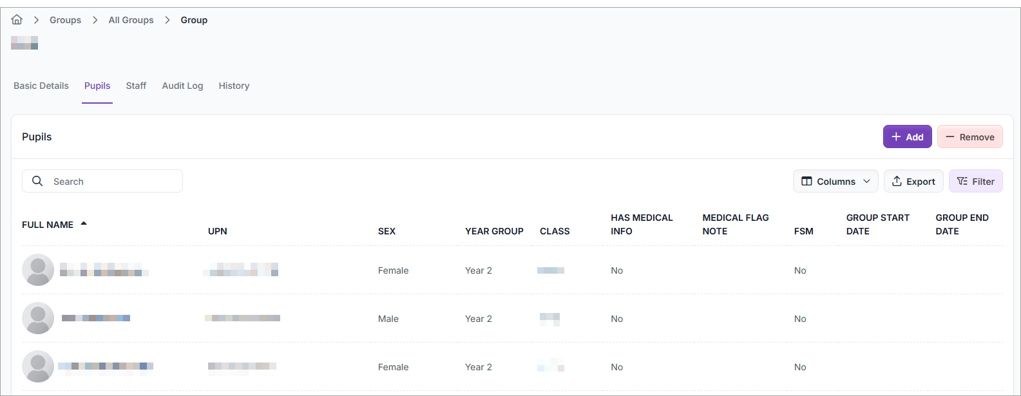This screenshot has height=396, width=1021.
Task: View the History tab
Action: point(234,86)
